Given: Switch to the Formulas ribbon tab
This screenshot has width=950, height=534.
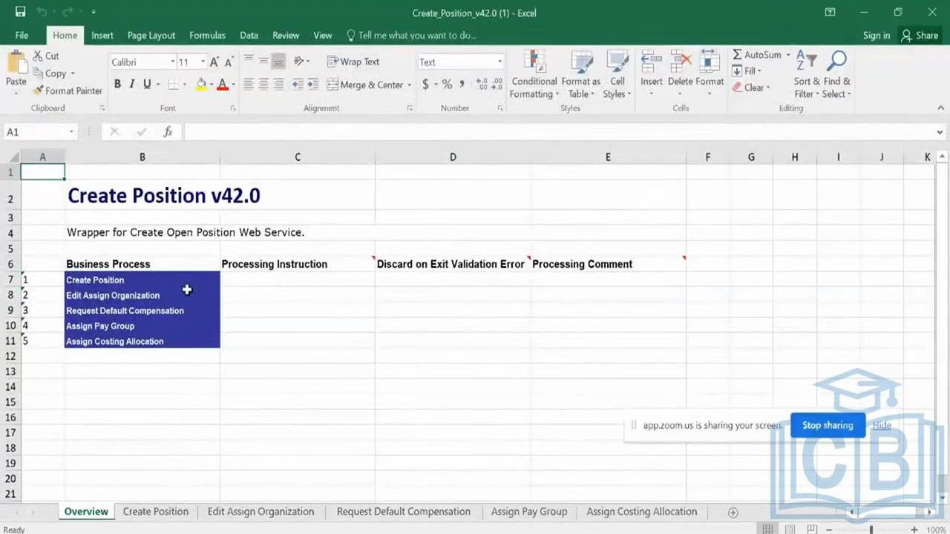Looking at the screenshot, I should tap(207, 35).
